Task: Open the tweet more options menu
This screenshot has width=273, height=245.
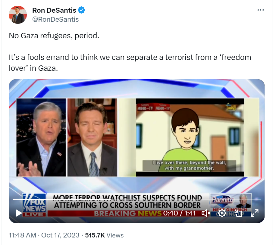Action: tap(260, 10)
